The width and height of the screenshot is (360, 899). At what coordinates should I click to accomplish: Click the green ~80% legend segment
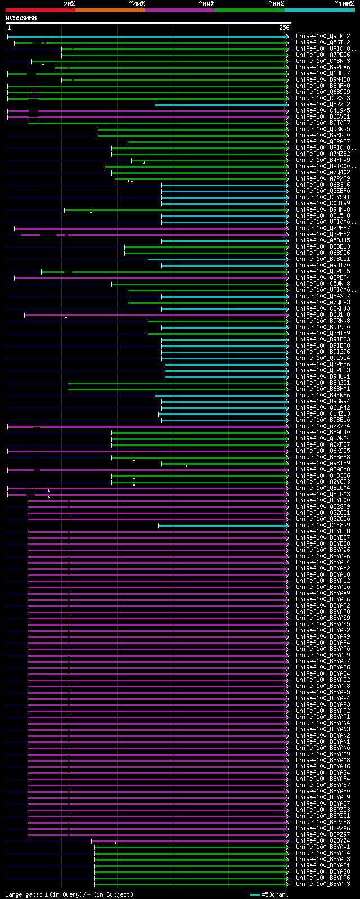[x=249, y=10]
